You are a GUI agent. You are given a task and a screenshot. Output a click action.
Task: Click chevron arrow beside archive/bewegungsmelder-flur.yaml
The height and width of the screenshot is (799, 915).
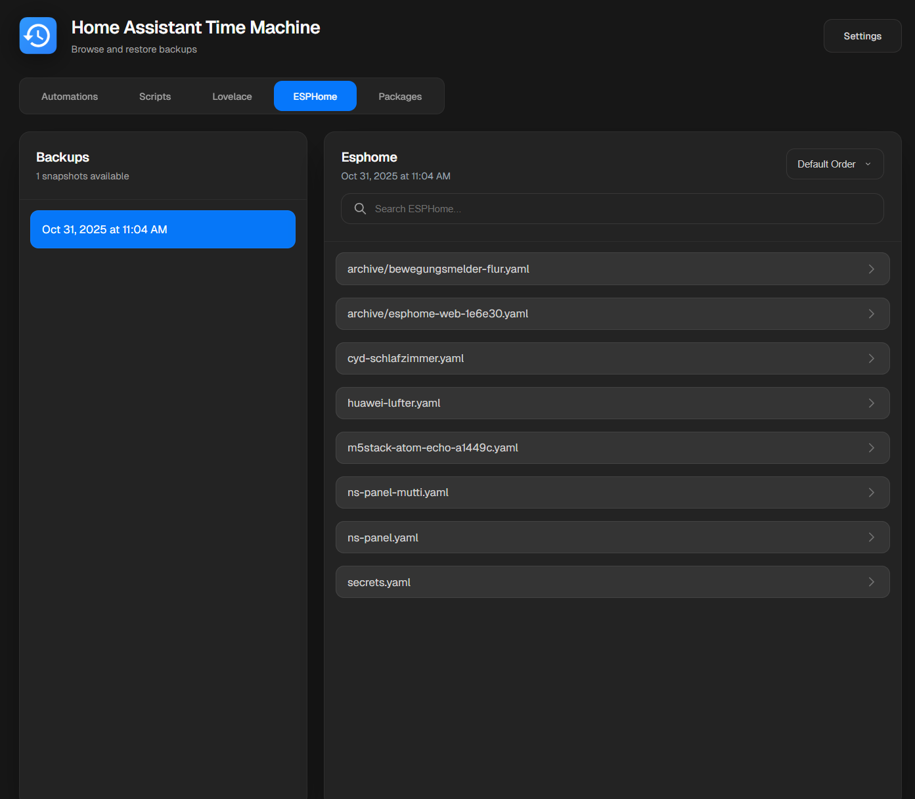pos(871,269)
